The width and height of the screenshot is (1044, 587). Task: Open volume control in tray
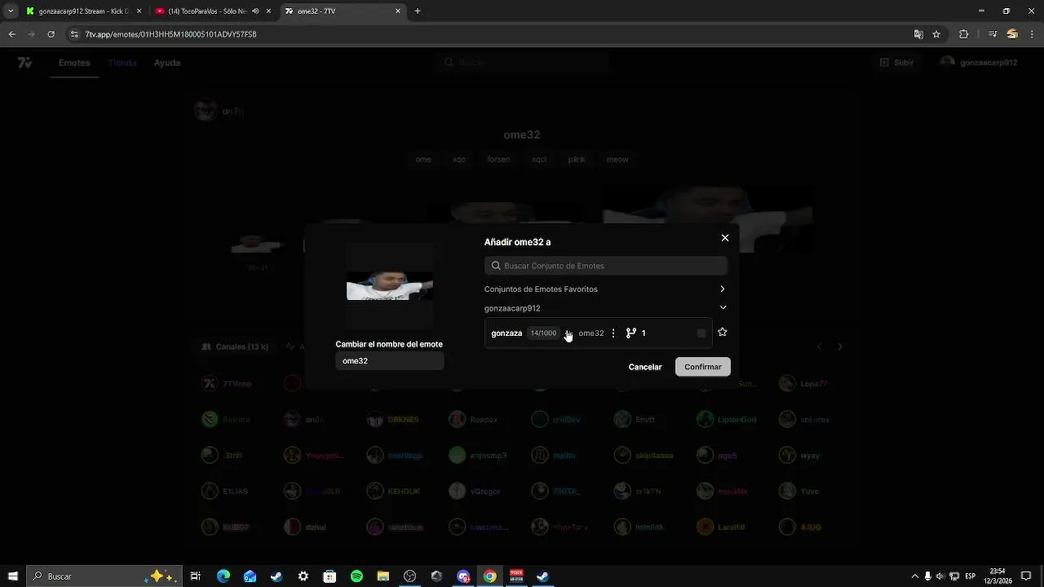click(940, 576)
